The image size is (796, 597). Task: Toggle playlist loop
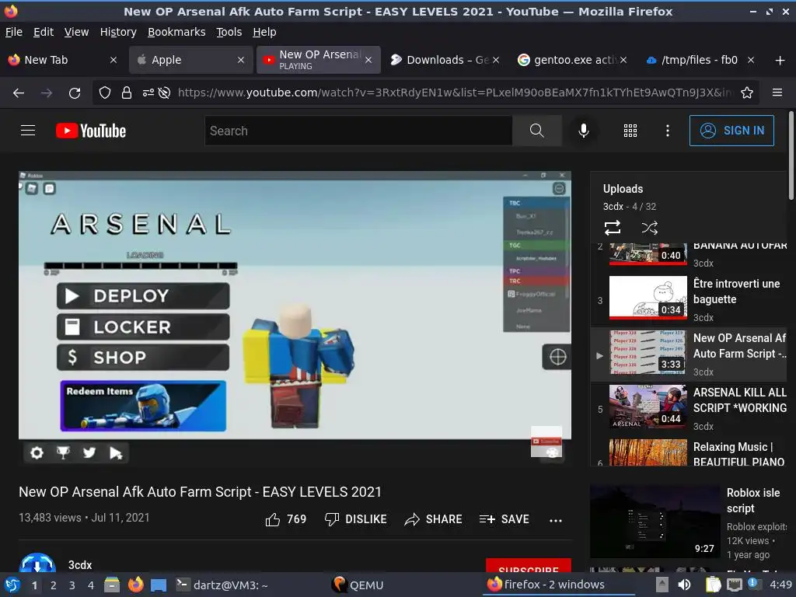(613, 228)
